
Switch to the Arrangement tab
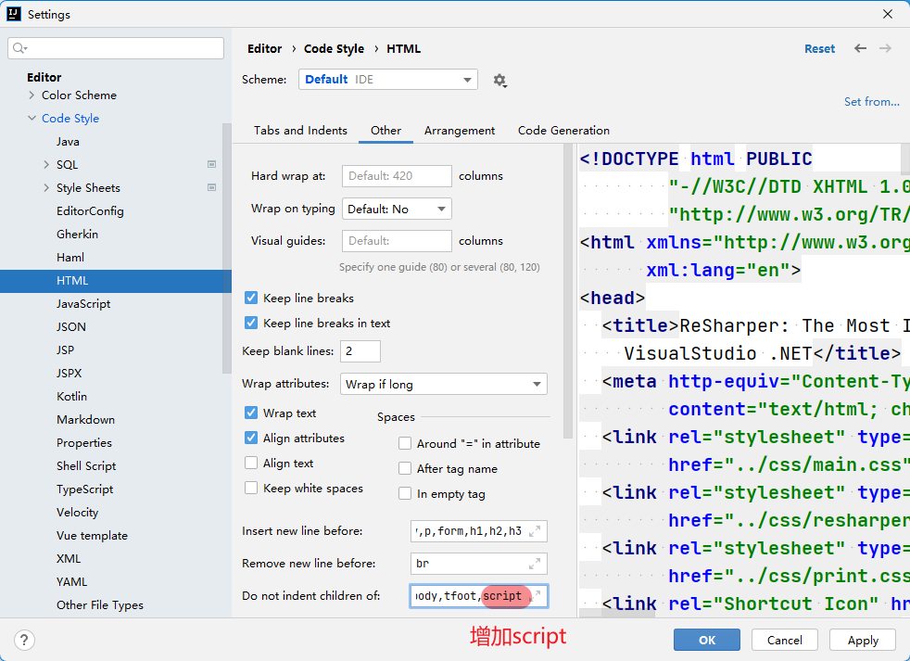tap(459, 130)
